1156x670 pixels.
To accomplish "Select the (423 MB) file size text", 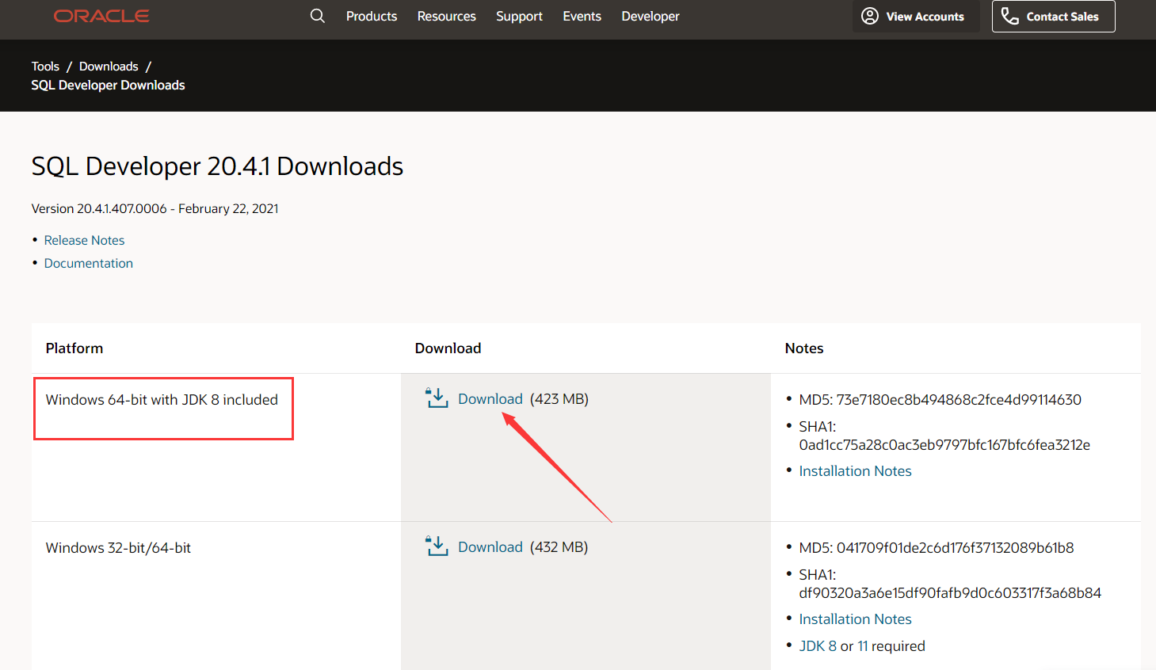I will click(559, 399).
